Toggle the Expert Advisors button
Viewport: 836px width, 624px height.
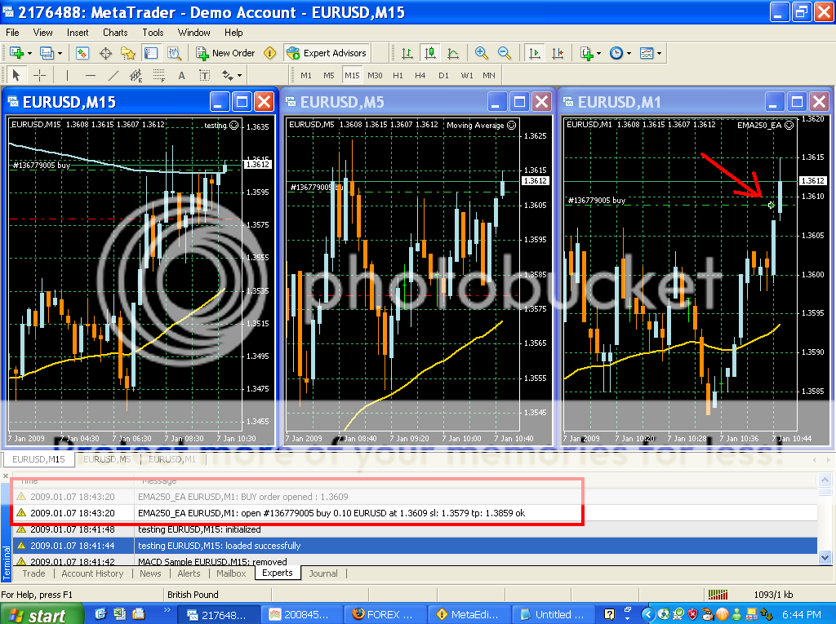[x=327, y=53]
